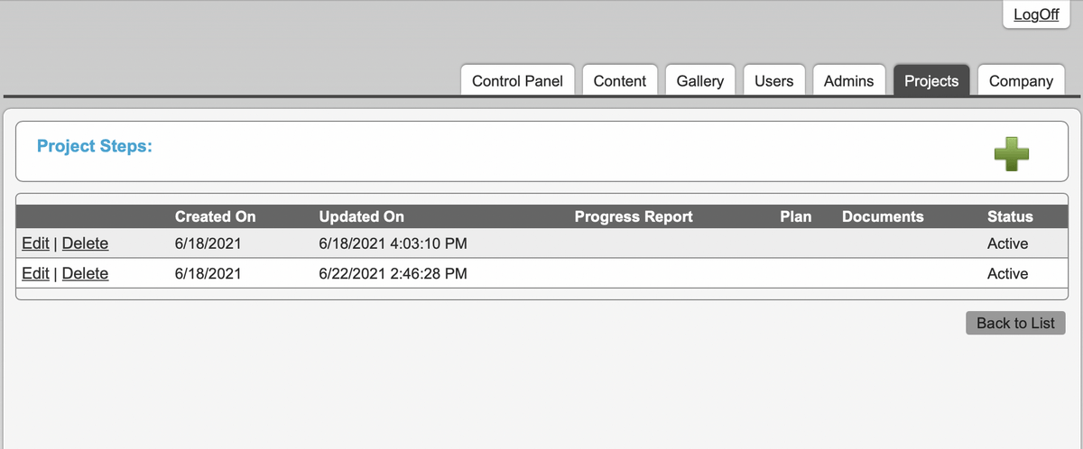The image size is (1083, 449).
Task: Edit the step updated on 6/22/2021
Action: click(35, 273)
